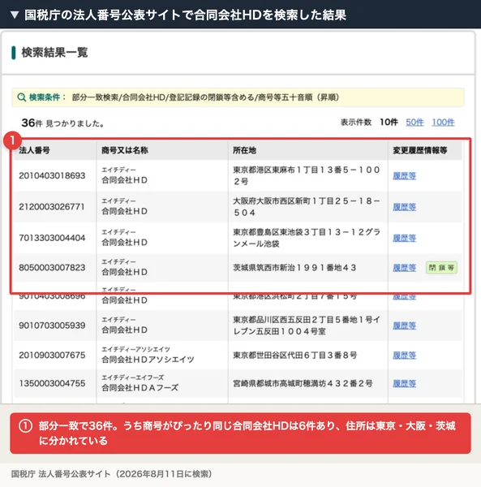481x487 pixels.
Task: Click the 国税庁 法人番号公表サイト source caption
Action: (111, 474)
